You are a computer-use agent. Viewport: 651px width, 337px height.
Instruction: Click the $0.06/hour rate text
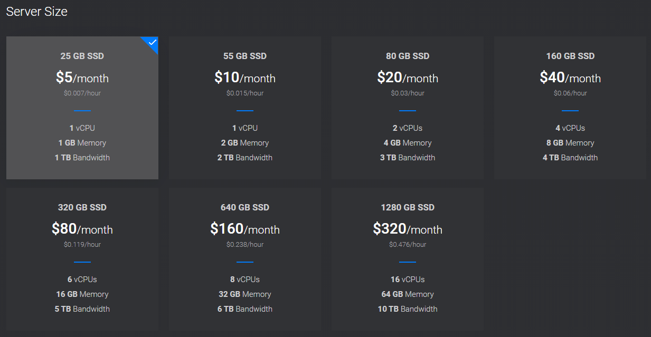coord(570,93)
